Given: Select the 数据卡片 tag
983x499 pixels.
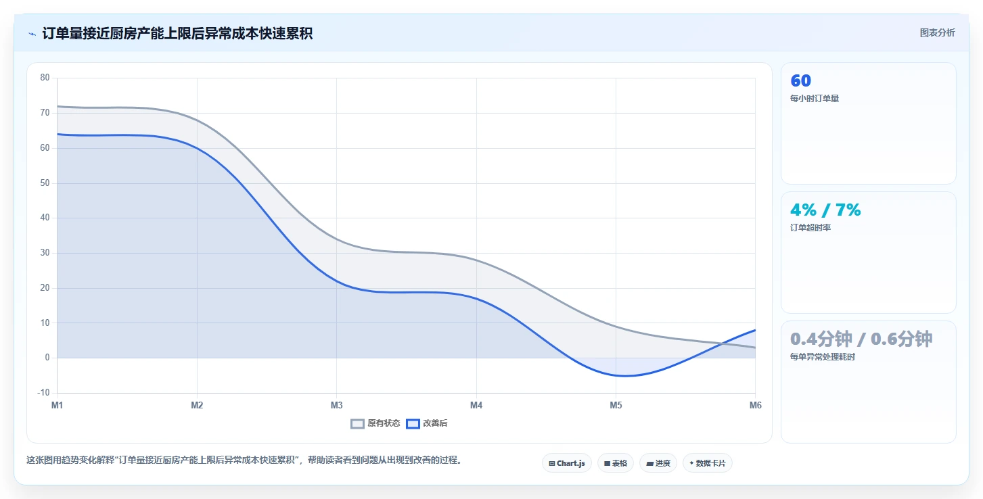Looking at the screenshot, I should coord(708,463).
